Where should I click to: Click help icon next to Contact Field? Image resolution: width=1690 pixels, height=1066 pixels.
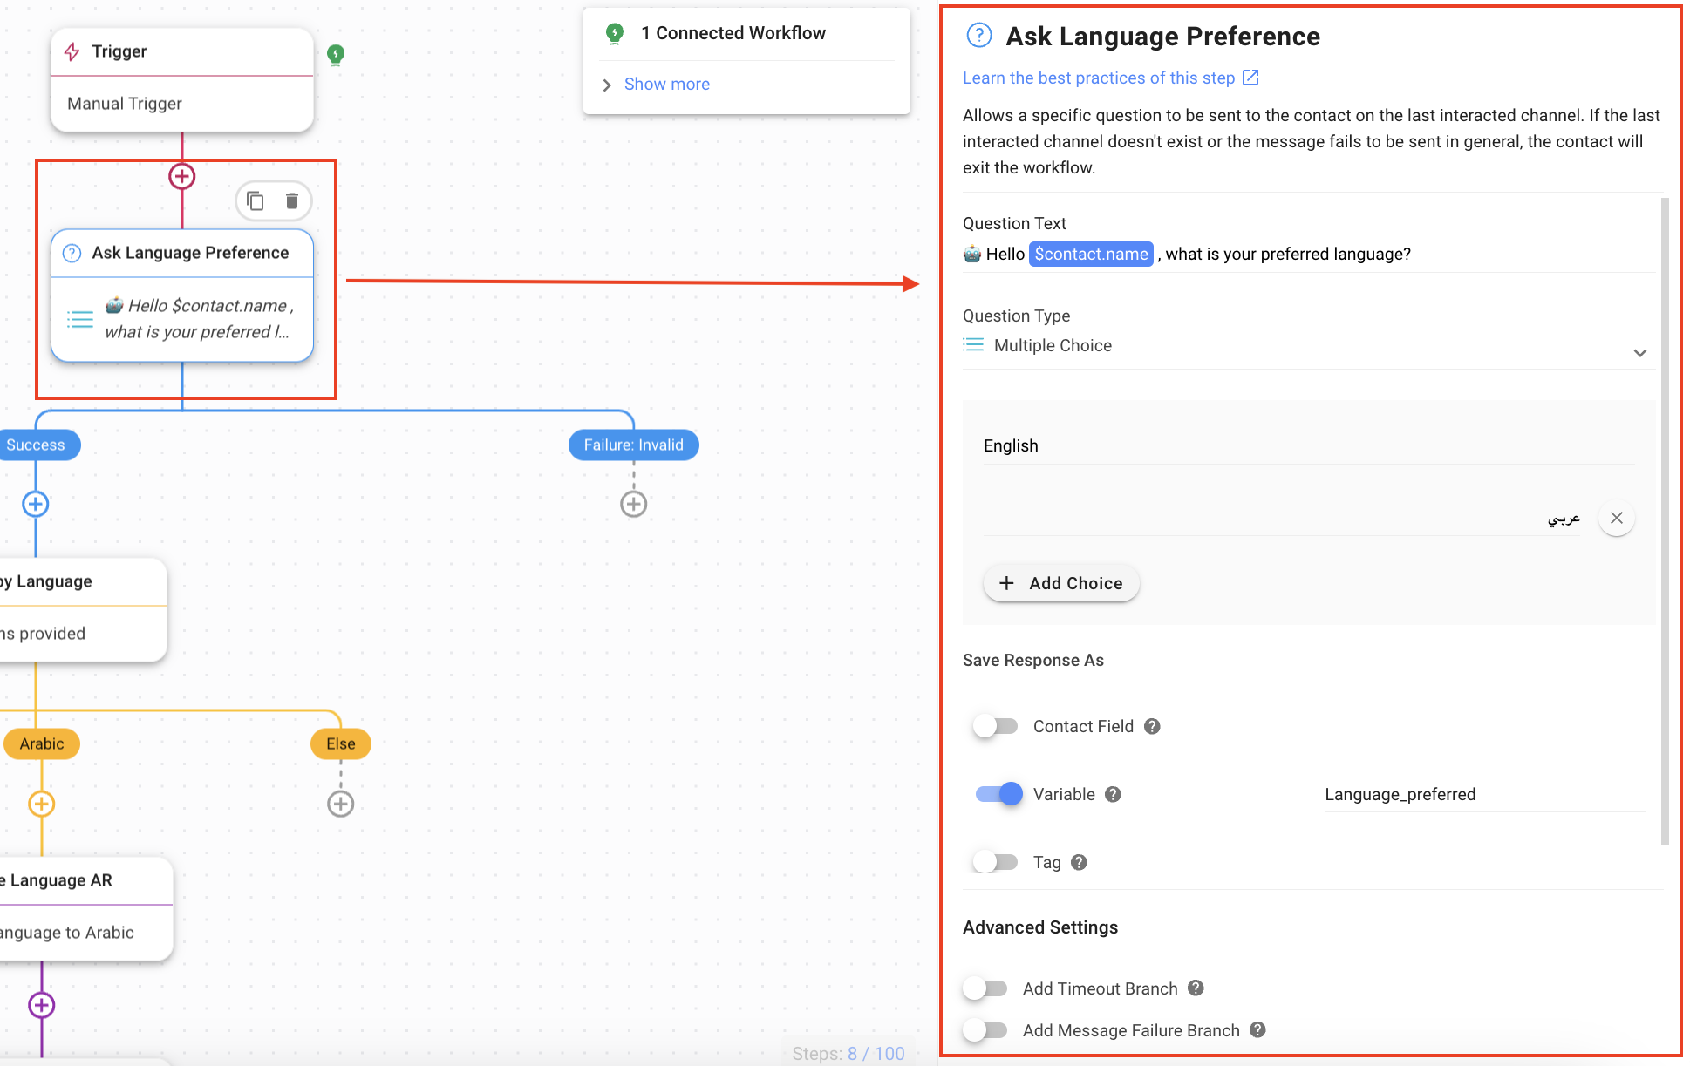click(1152, 726)
